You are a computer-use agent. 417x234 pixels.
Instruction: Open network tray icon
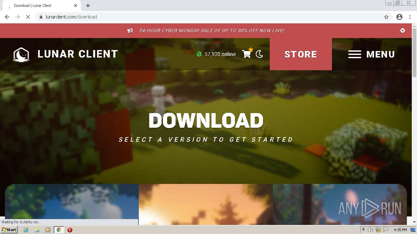click(378, 230)
